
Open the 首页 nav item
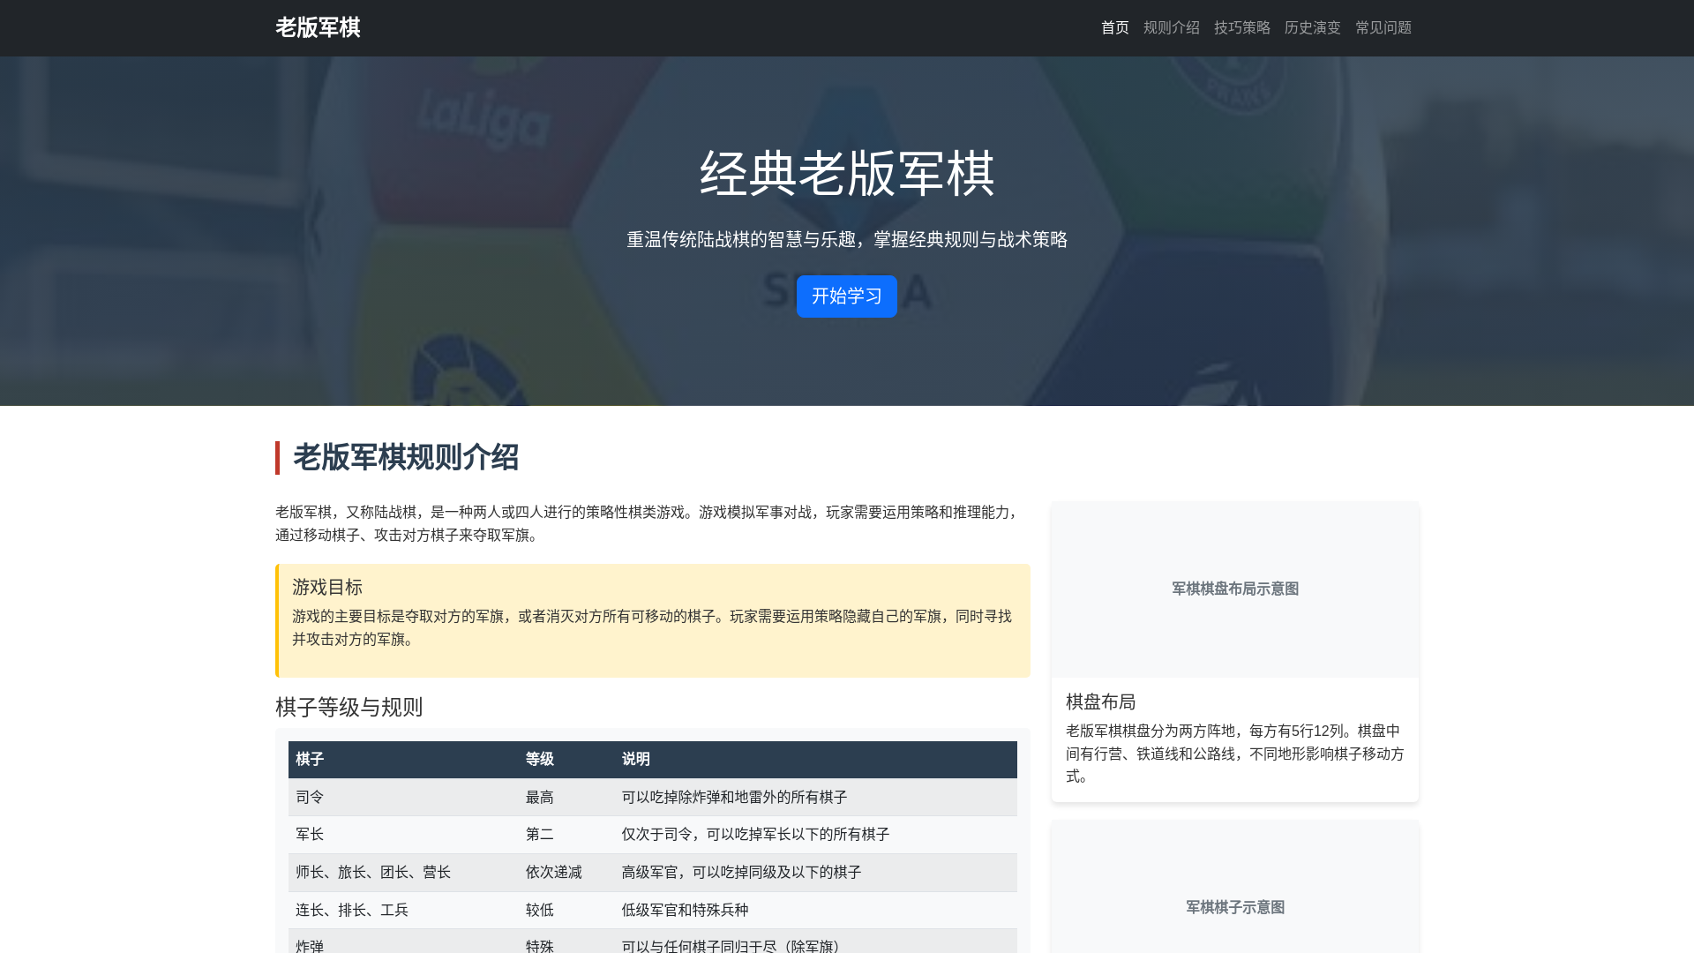[1115, 27]
